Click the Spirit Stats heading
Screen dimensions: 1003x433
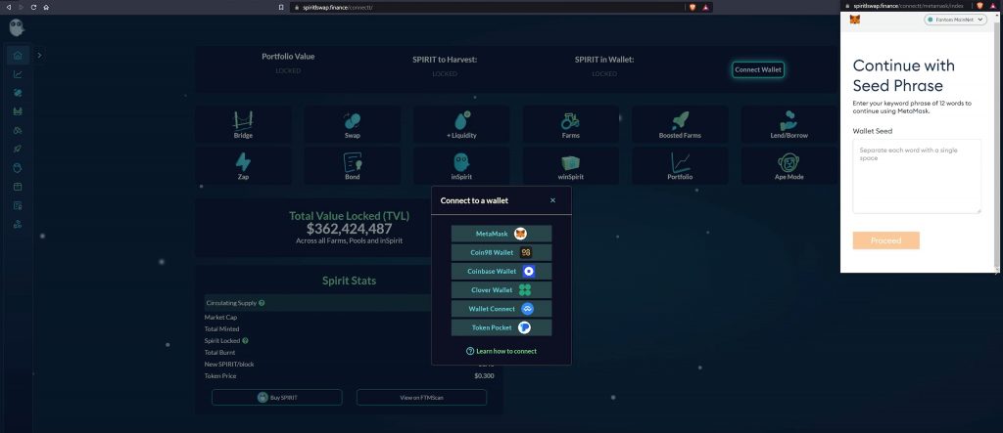pyautogui.click(x=350, y=281)
